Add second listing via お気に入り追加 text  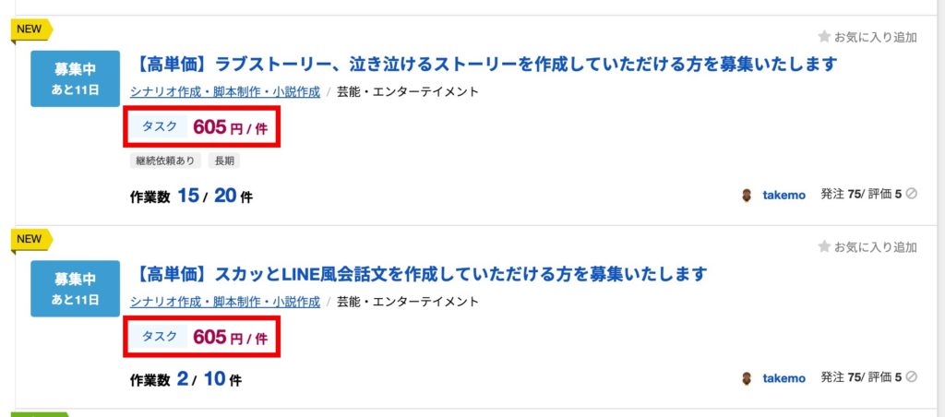point(876,247)
